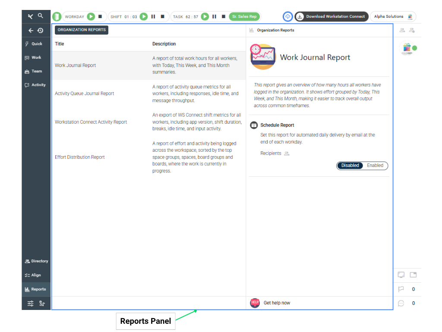
Task: Open Directory in the left sidebar
Action: (36, 261)
